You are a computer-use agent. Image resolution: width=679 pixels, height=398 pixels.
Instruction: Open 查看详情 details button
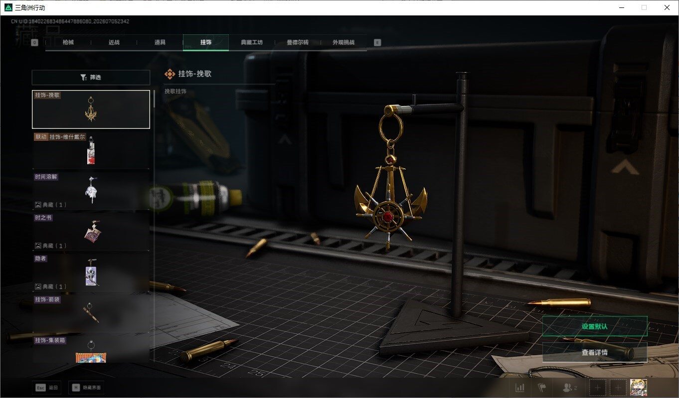click(x=595, y=352)
